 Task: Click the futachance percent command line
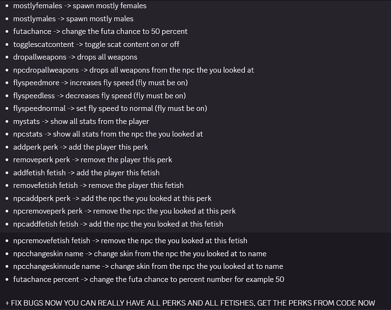tap(149, 279)
